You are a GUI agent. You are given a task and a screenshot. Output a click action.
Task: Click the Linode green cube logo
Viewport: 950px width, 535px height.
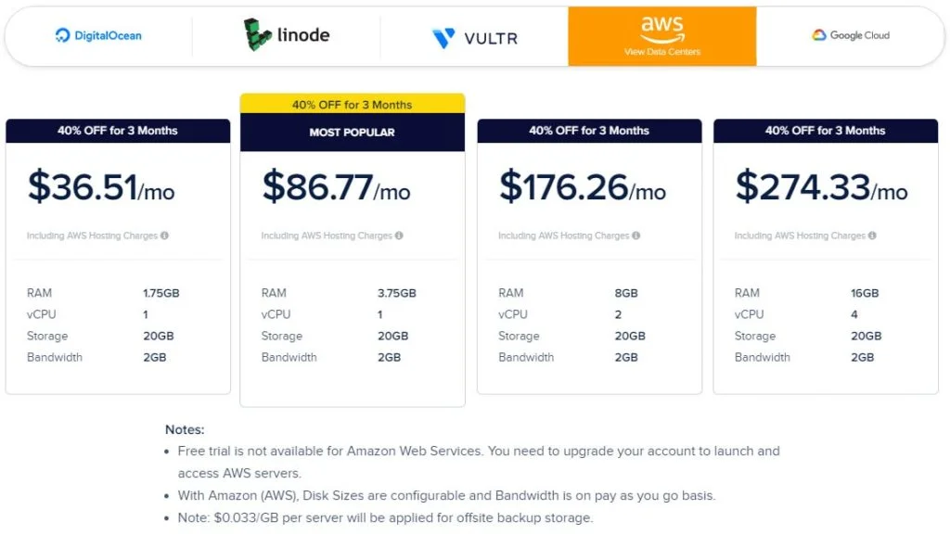point(257,34)
